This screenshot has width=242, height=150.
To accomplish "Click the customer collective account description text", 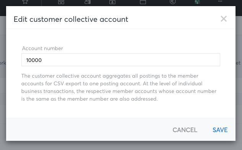I will coord(119,87).
